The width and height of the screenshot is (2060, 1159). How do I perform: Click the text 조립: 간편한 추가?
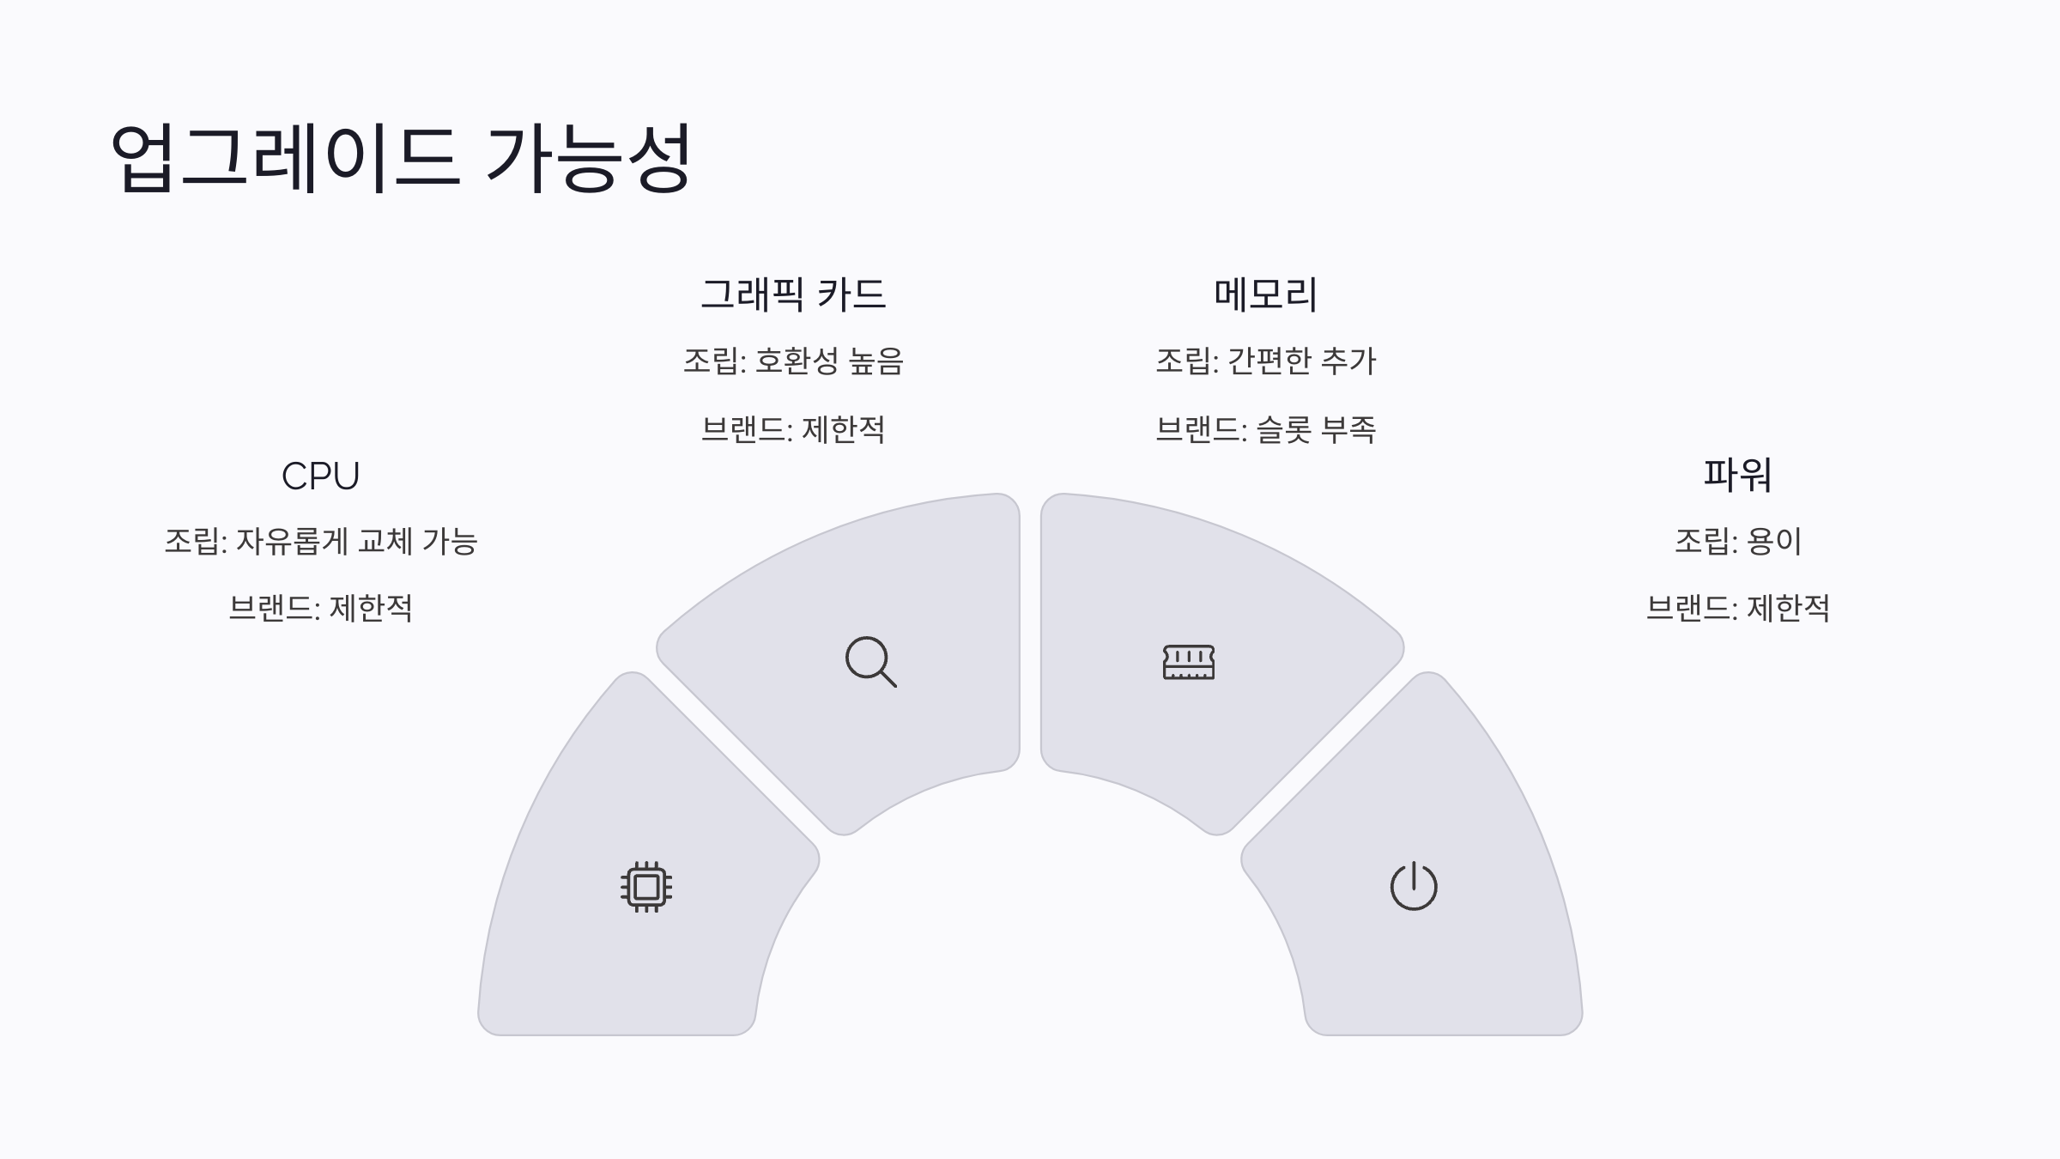click(x=1266, y=361)
